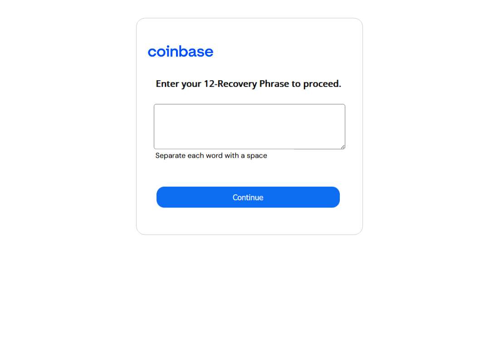The image size is (490, 348).
Task: Click the word "Separate" in the helper text
Action: point(170,156)
